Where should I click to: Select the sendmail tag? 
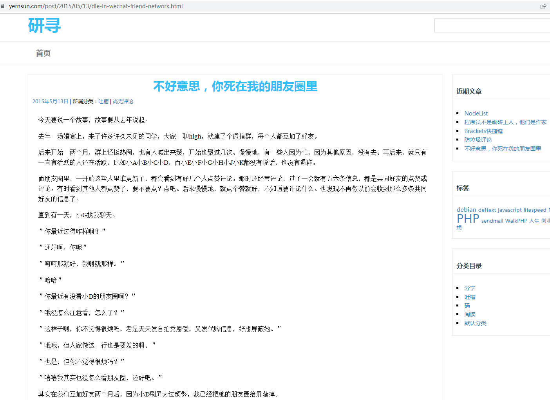click(492, 221)
